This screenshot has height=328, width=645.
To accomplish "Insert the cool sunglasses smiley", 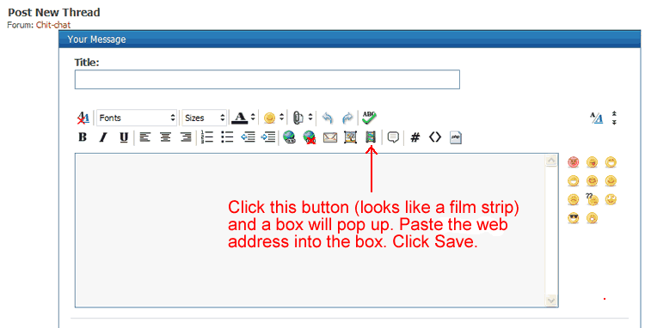I will (573, 218).
